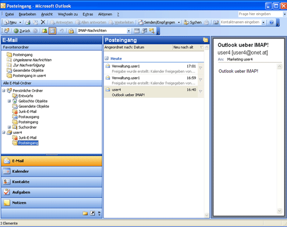The height and width of the screenshot is (227, 287).
Task: Open user4 message Outlook ueber IMAP!
Action: 151,92
